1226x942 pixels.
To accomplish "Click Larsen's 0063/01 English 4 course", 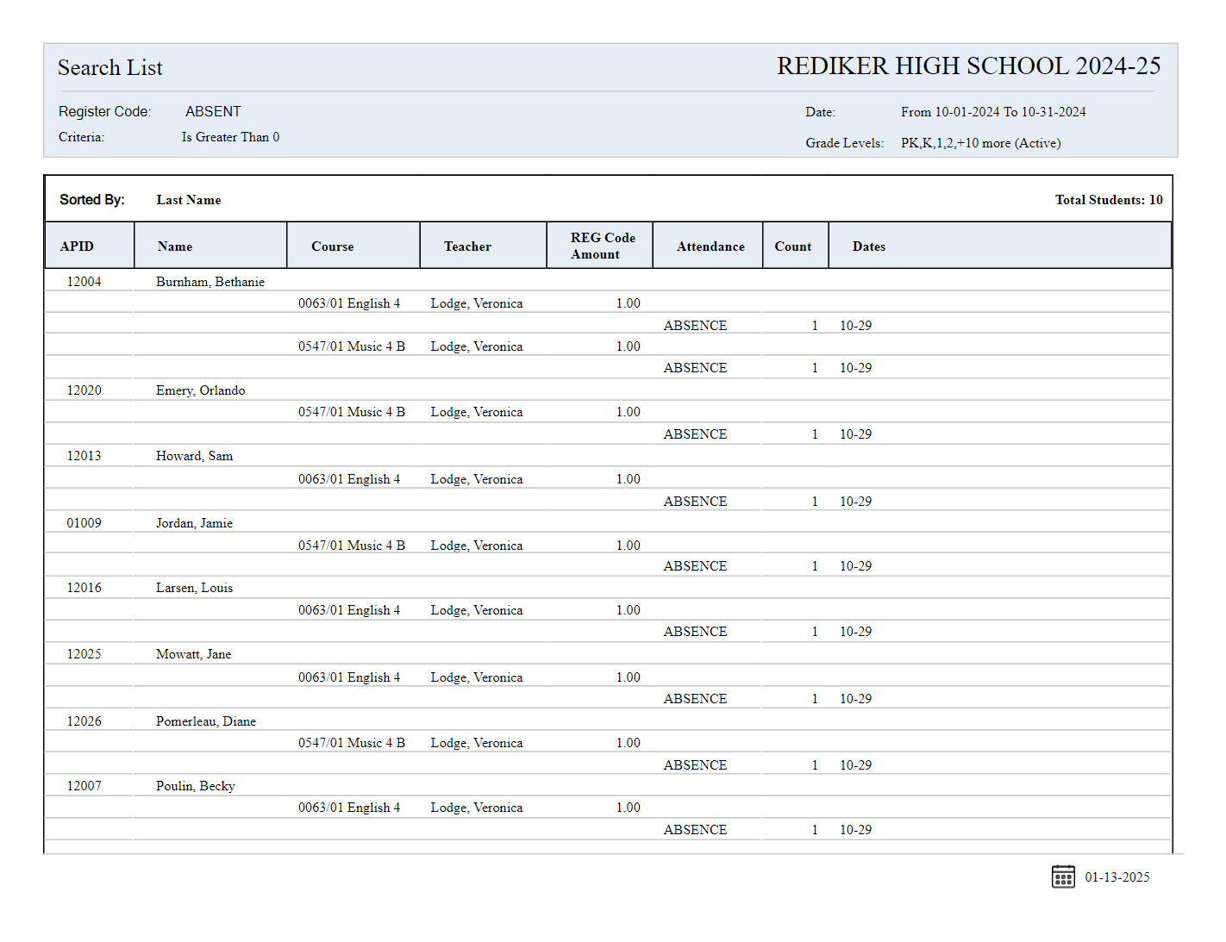I will (349, 610).
